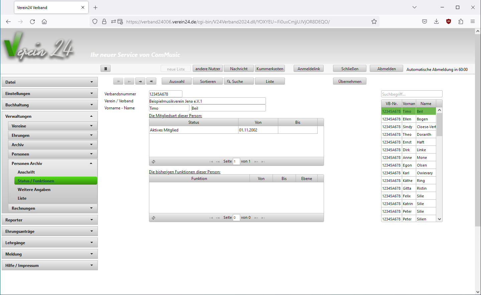The image size is (481, 295).
Task: Expand the Lehrgänge menu section
Action: point(49,243)
